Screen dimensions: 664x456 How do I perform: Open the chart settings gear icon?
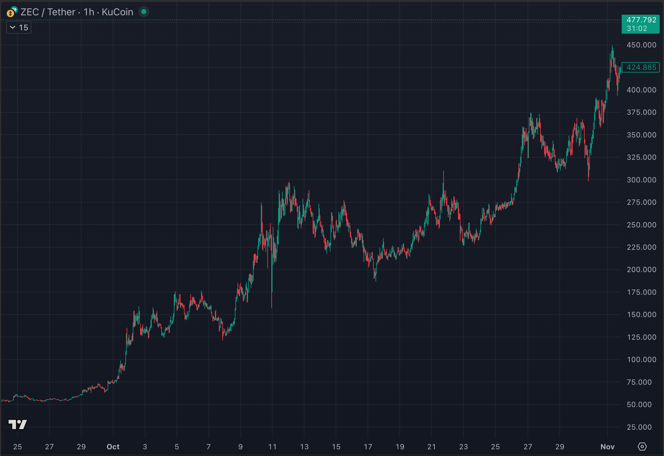642,447
